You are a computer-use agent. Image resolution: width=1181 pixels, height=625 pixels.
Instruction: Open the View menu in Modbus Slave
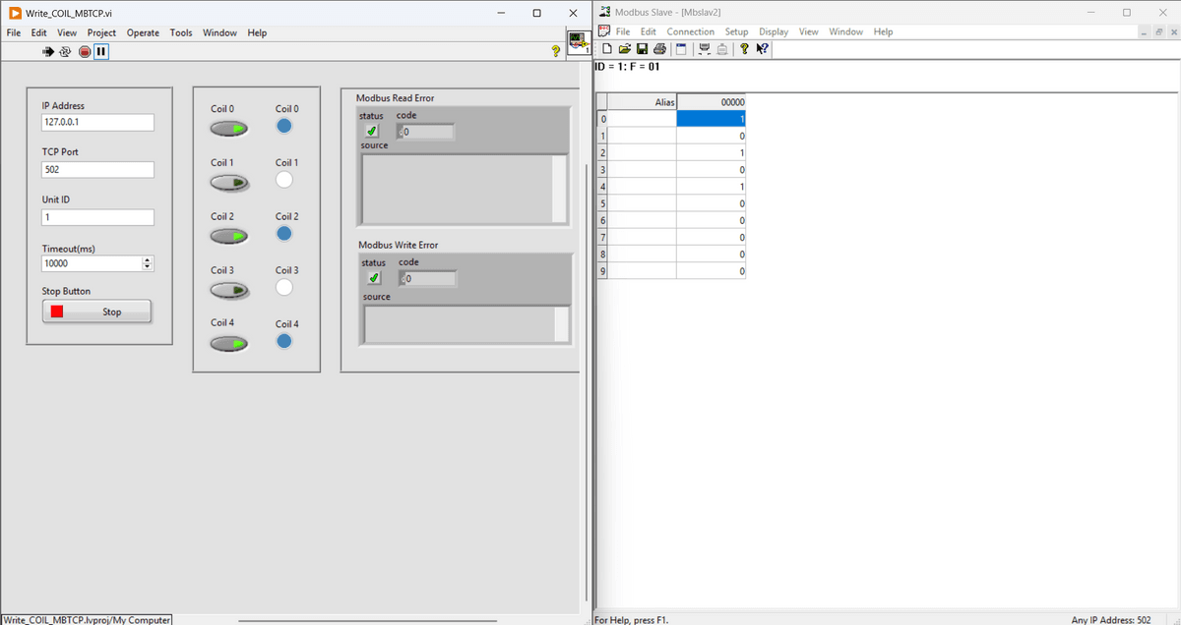tap(808, 31)
